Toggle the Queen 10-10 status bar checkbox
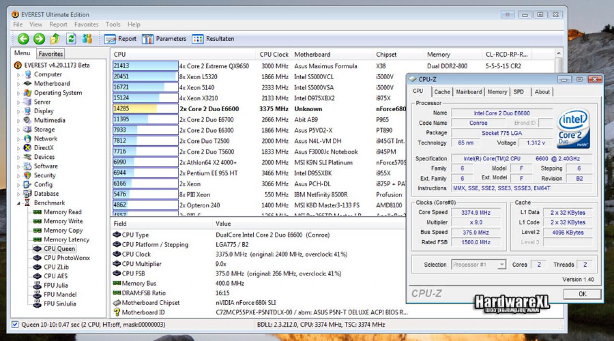614x341 pixels. click(x=15, y=325)
